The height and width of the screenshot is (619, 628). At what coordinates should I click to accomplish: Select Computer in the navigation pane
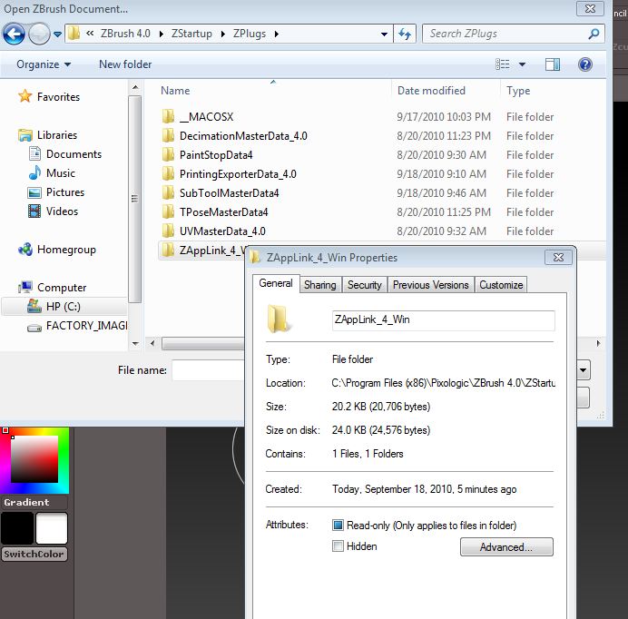[x=52, y=288]
